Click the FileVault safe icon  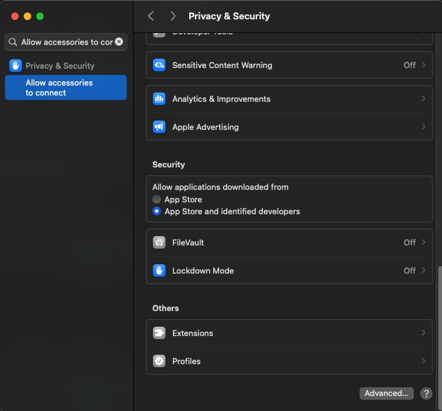(x=159, y=242)
